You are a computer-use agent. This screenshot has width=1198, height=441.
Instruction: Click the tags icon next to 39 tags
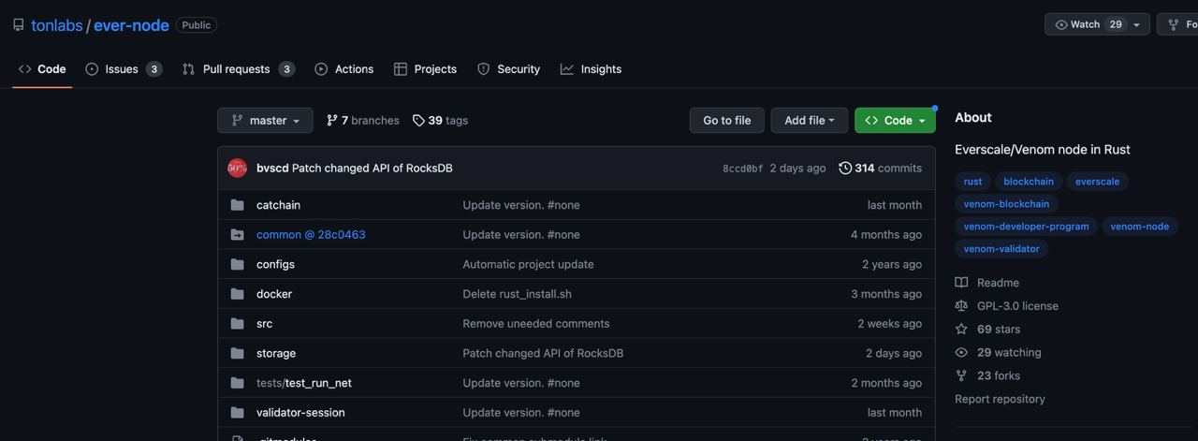418,121
